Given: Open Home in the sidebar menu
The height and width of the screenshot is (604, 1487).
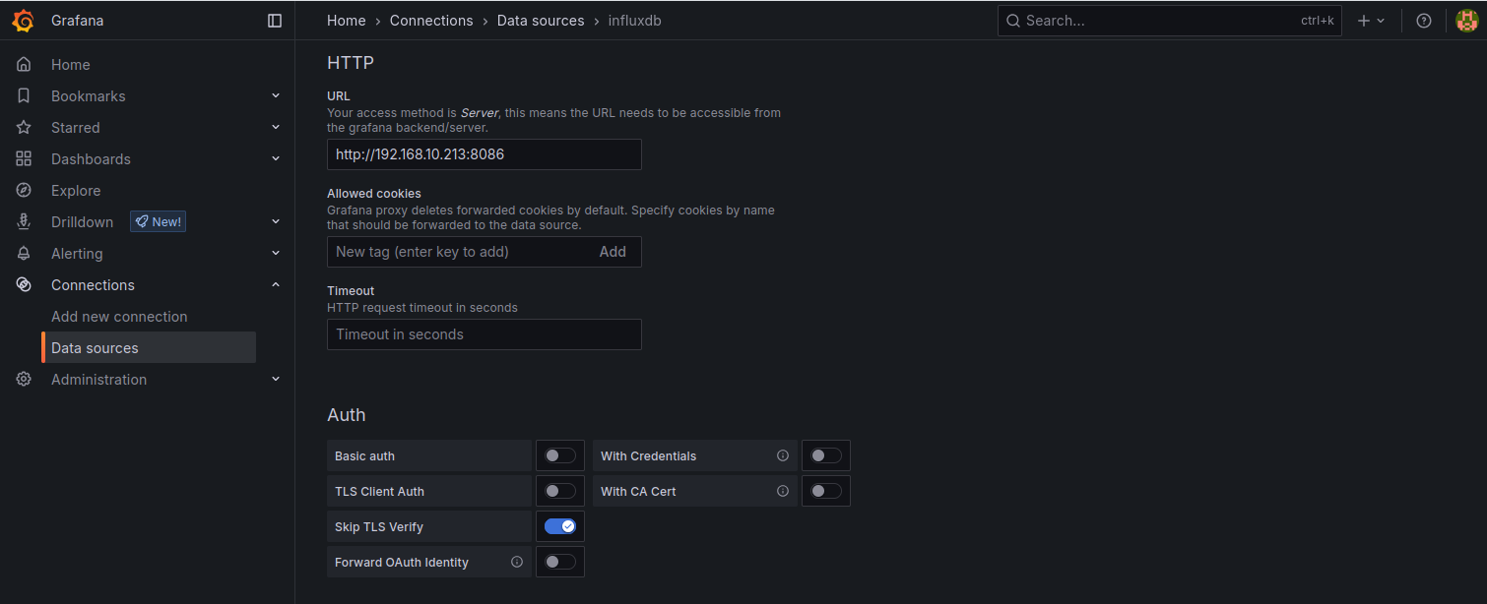Looking at the screenshot, I should click(71, 65).
